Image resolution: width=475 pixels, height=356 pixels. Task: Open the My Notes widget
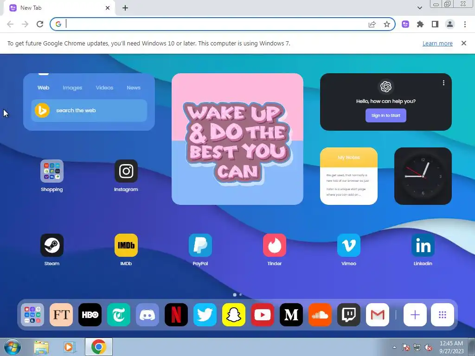349,176
